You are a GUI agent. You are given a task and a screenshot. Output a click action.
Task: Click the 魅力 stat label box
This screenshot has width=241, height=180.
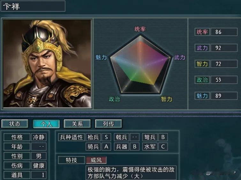click(202, 96)
